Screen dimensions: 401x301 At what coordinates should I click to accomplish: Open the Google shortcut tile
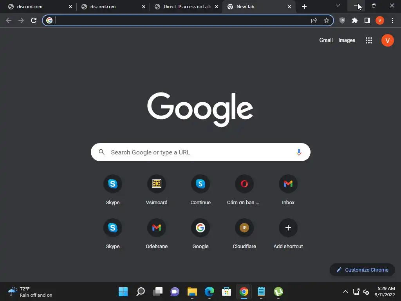(200, 234)
